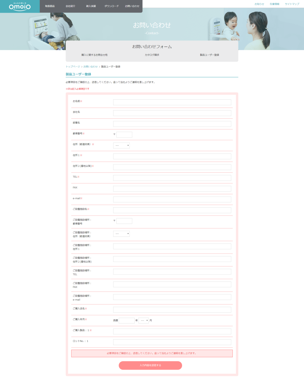Screen dimensions: 304x378
Task: Focus the ご設置施設名 input field
Action: (172, 210)
